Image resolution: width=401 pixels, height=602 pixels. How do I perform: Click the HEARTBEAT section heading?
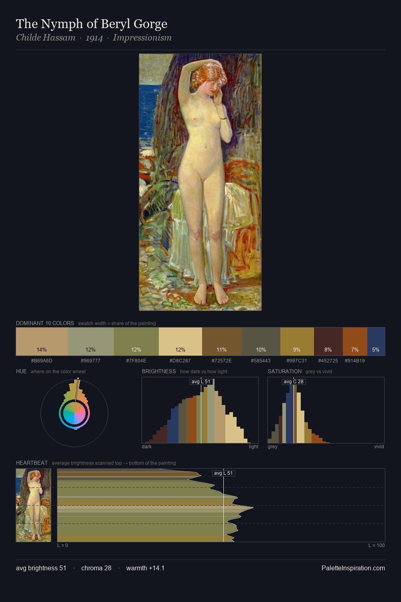click(32, 463)
